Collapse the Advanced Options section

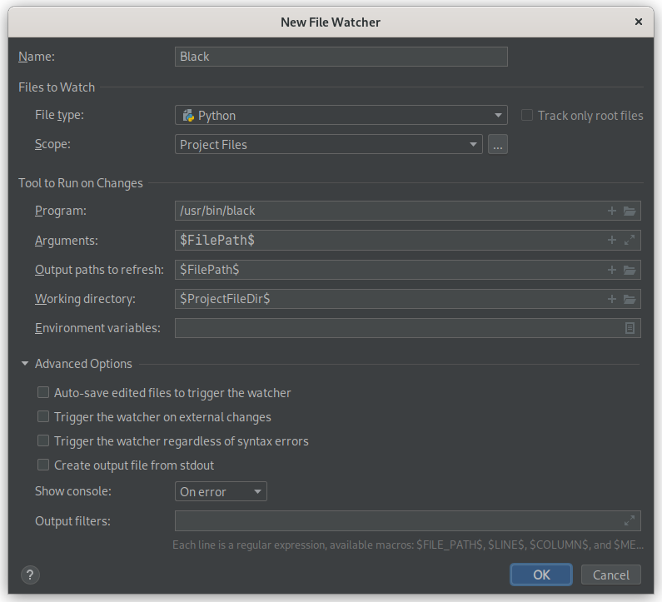click(25, 364)
